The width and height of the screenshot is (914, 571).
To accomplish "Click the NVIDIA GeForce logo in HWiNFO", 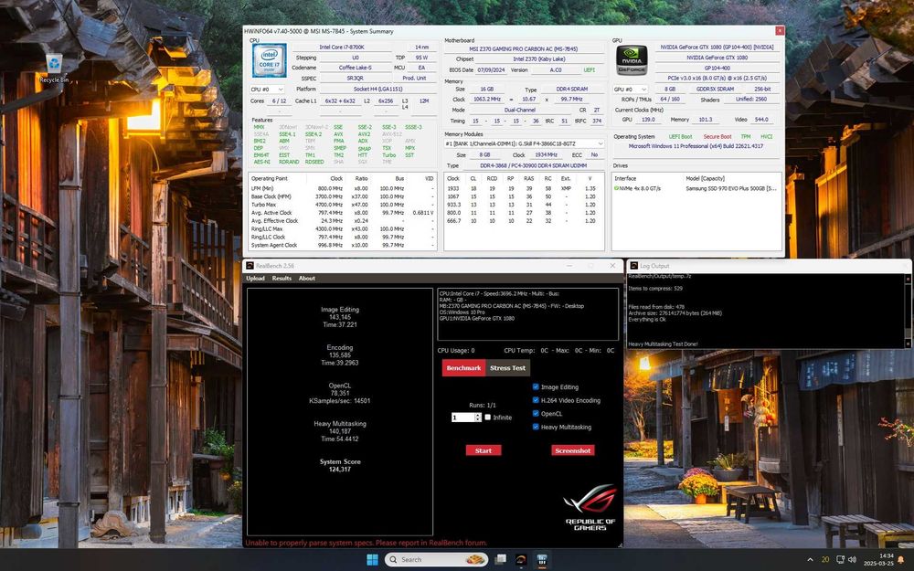I will [x=632, y=60].
